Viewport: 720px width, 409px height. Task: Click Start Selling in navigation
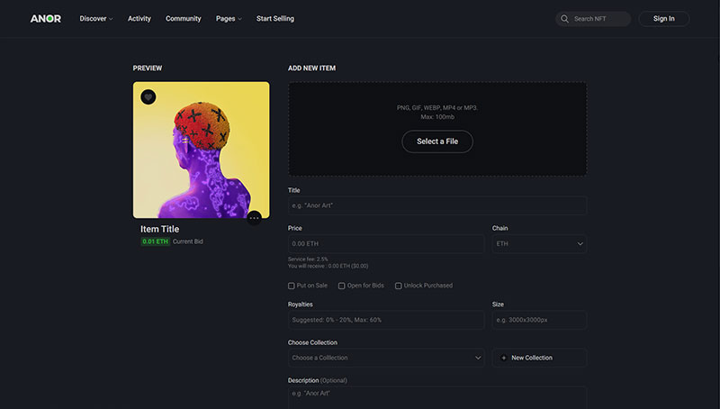tap(275, 19)
